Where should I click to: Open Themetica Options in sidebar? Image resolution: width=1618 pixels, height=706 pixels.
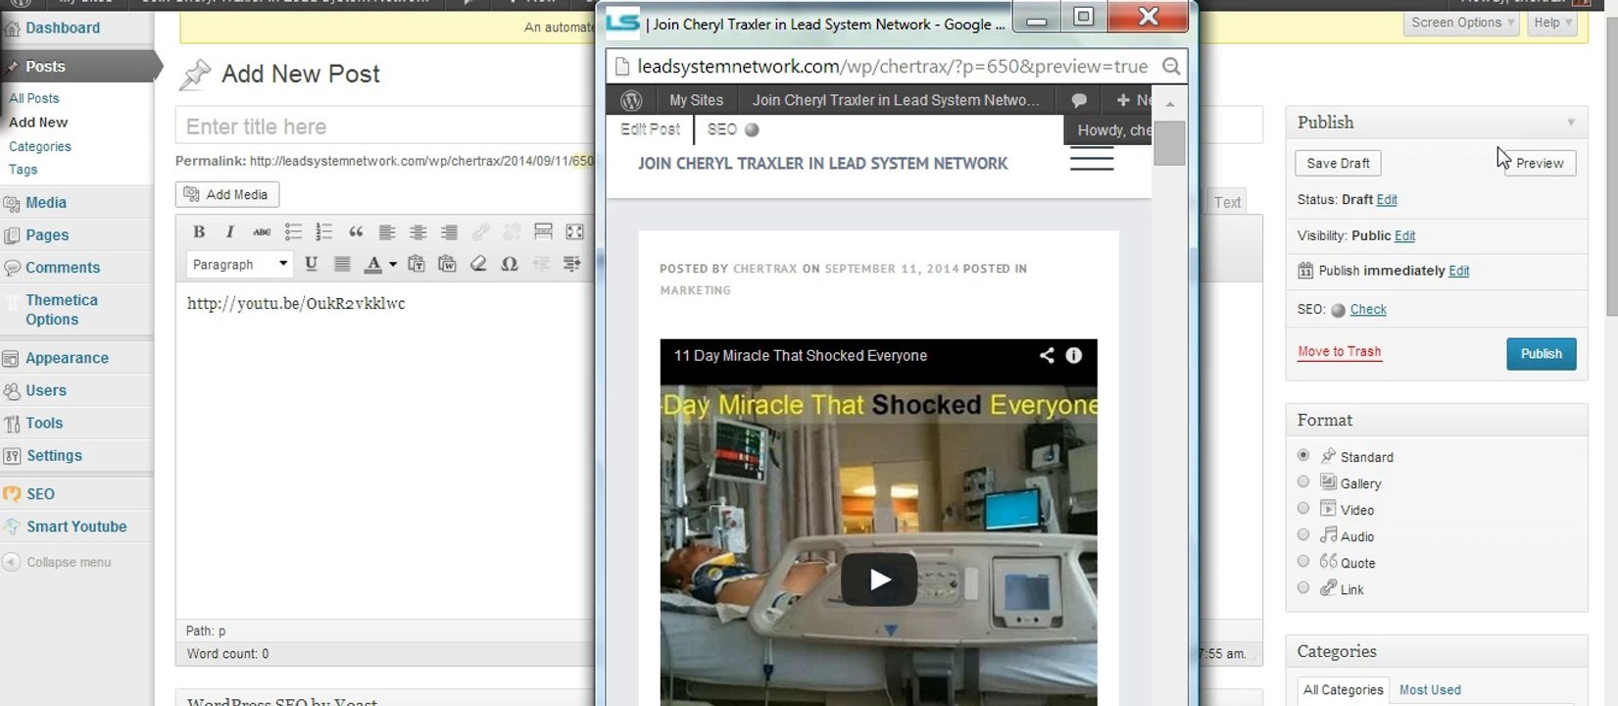click(62, 310)
